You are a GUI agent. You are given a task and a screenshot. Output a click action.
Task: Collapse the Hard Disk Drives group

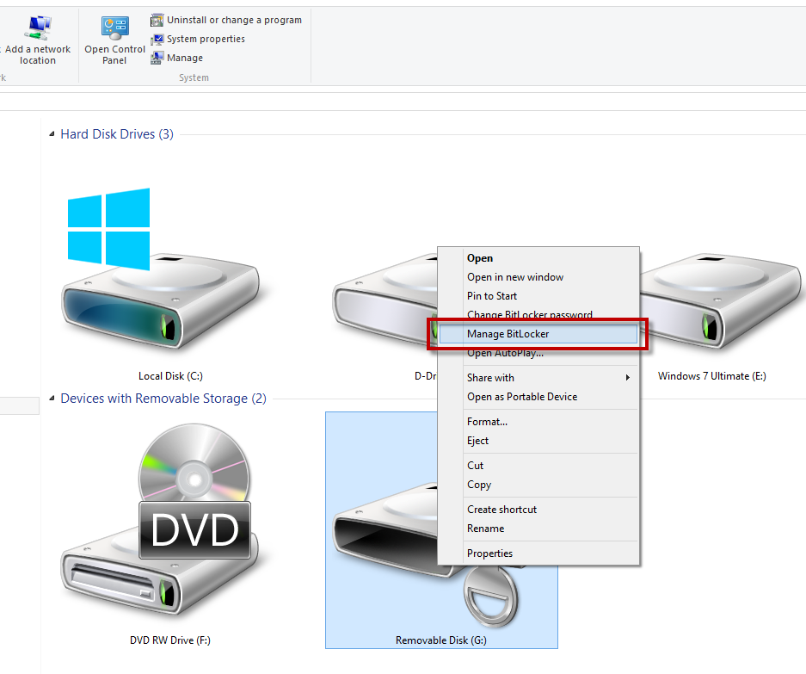pos(52,134)
